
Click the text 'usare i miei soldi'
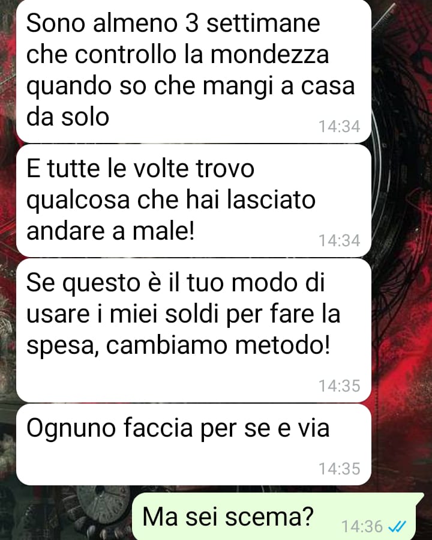[122, 314]
